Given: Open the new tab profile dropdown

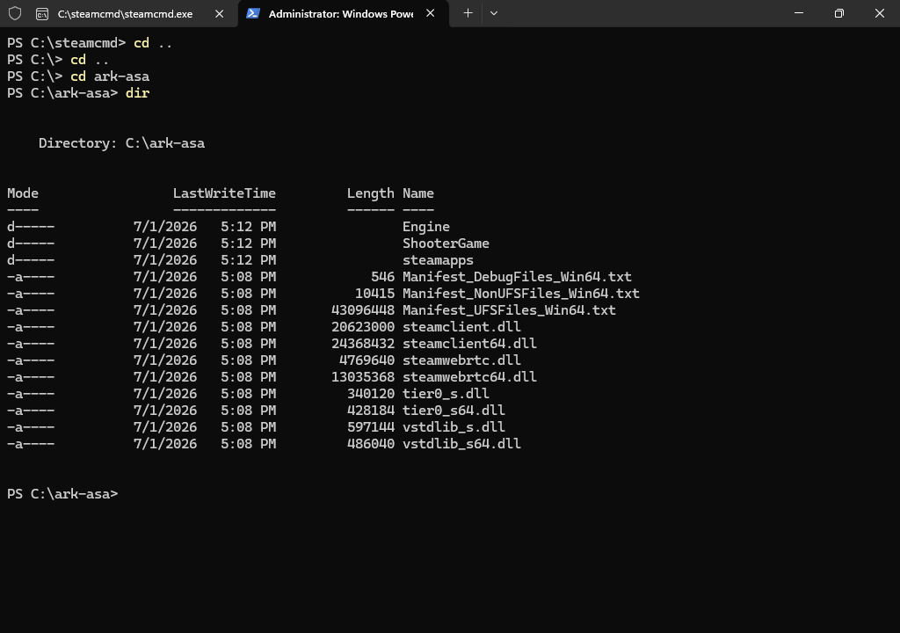Looking at the screenshot, I should (x=494, y=12).
